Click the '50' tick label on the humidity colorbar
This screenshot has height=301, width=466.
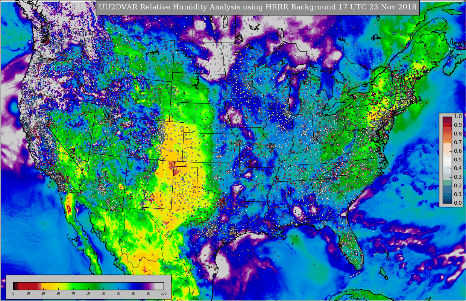pos(88,293)
